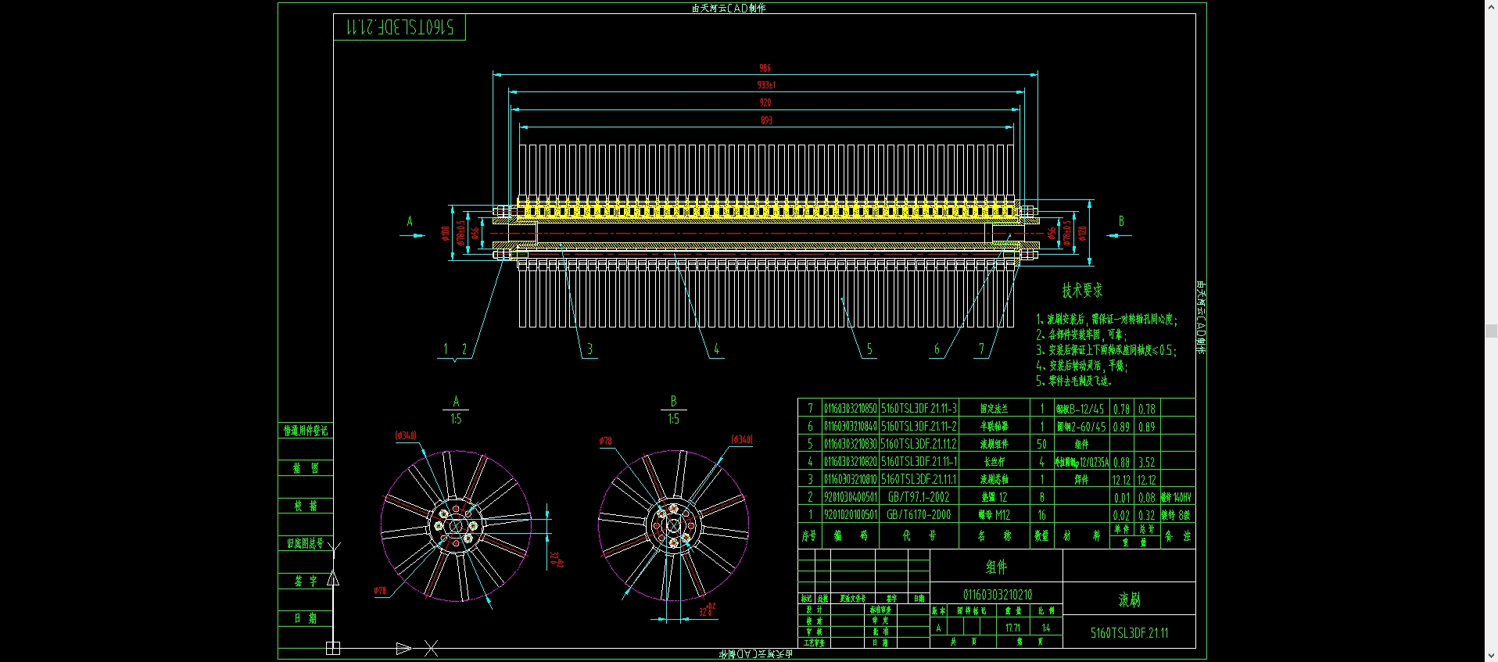
Task: Click section arrow A left of roller
Action: [x=412, y=234]
